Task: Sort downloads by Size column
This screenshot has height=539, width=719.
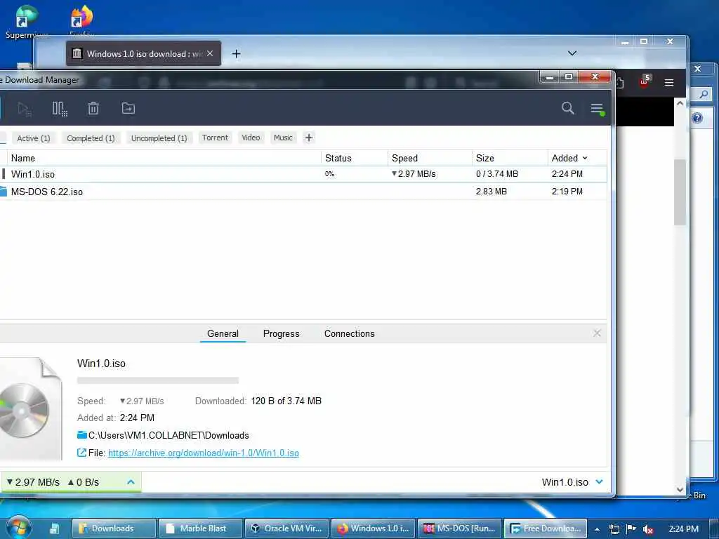Action: pos(484,158)
